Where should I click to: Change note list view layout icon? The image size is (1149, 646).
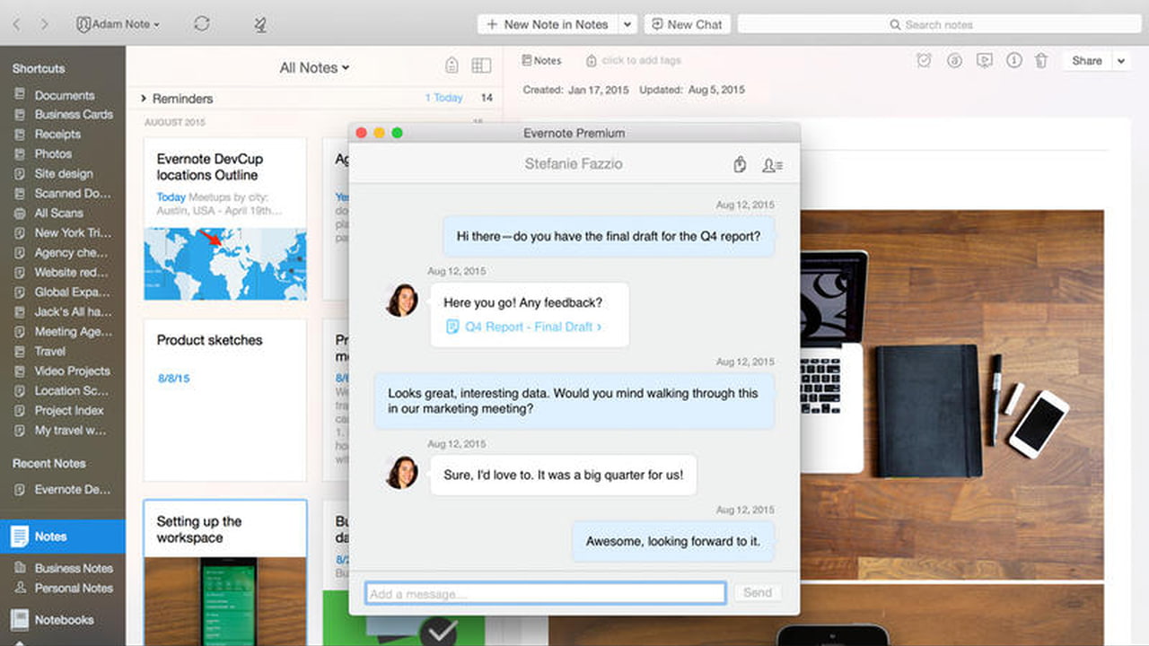click(x=482, y=65)
